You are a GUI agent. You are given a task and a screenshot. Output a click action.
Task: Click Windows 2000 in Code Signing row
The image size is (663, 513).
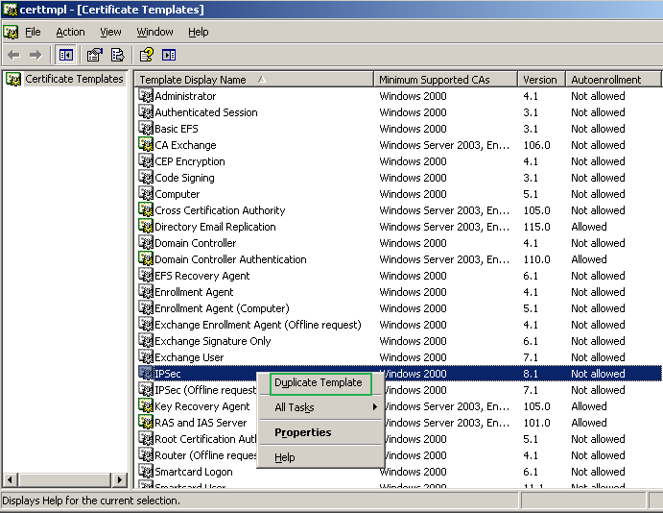pos(413,178)
